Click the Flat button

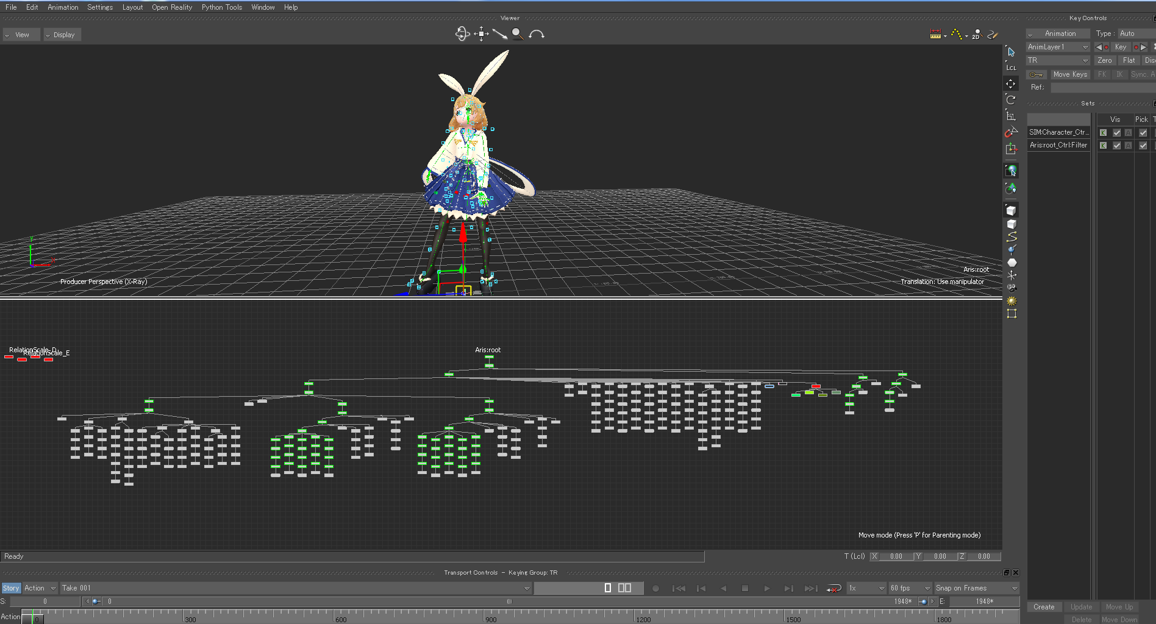(x=1129, y=60)
